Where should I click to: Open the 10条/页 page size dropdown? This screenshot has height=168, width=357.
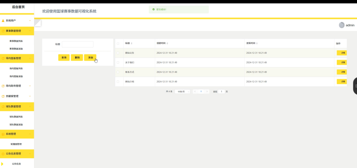182,92
